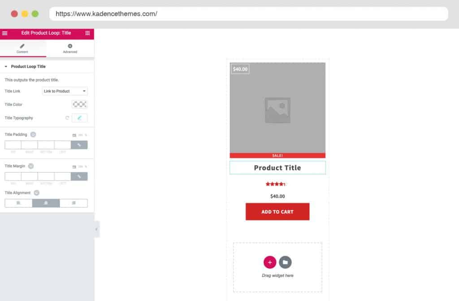Viewport: 459px width, 301px height.
Task: Open the template library folder icon
Action: tap(285, 262)
